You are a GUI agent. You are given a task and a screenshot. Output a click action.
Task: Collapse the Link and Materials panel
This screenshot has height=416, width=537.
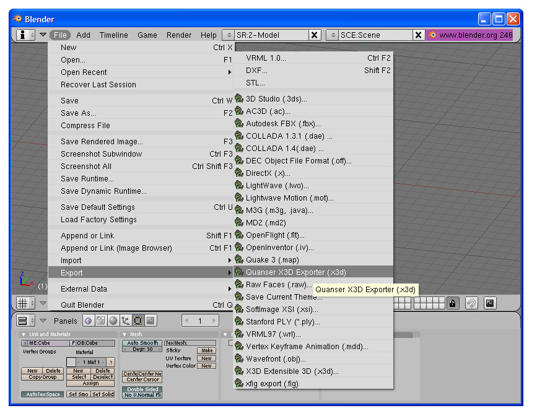point(24,332)
